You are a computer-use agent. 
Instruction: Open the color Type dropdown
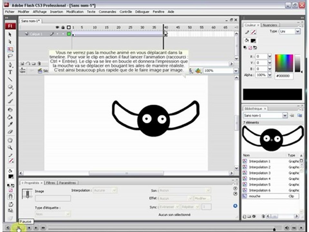tap(290, 31)
